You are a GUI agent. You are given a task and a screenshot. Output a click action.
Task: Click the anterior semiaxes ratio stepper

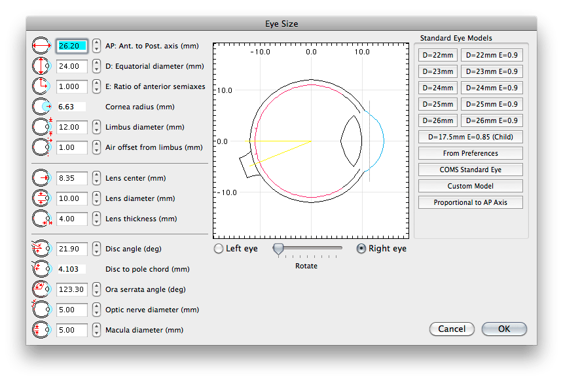click(x=96, y=86)
